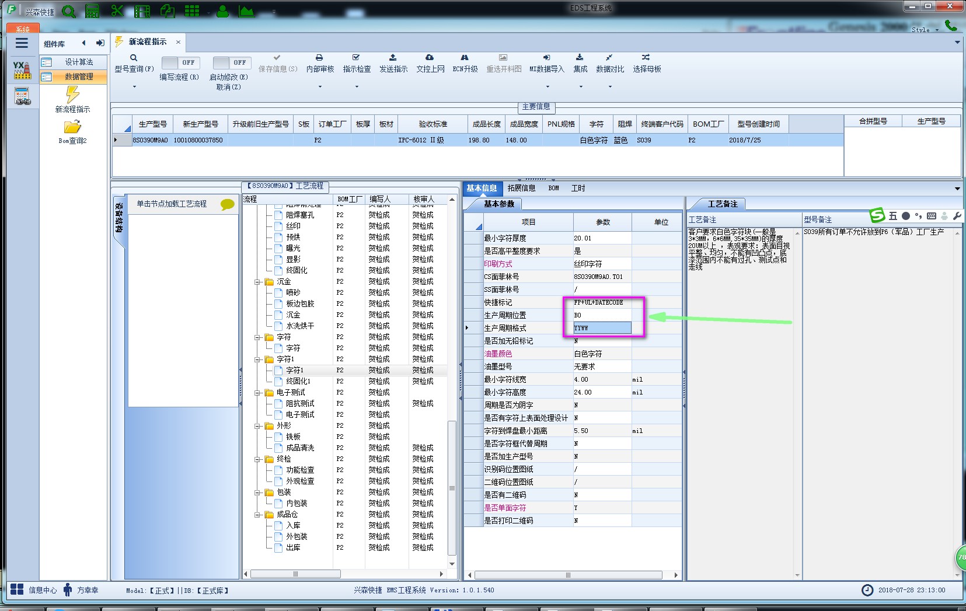Click 数据对比 toolbar button

(610, 64)
